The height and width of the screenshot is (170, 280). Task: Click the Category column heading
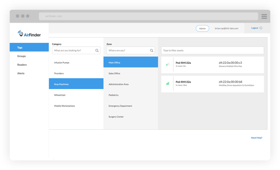(56, 44)
